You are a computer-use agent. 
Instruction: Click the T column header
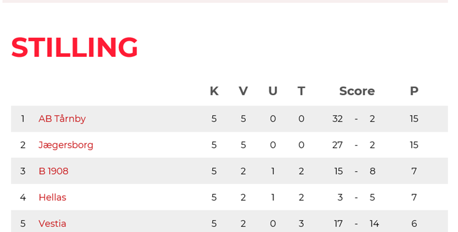[x=301, y=91]
